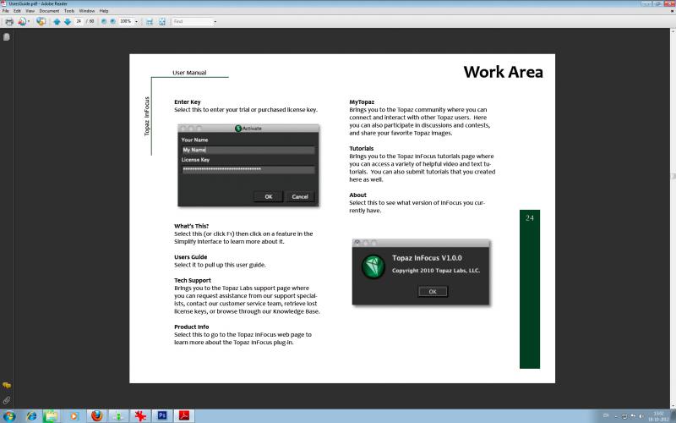The height and width of the screenshot is (423, 676).
Task: Click the scrolling mode toolbar icon
Action: [150, 22]
